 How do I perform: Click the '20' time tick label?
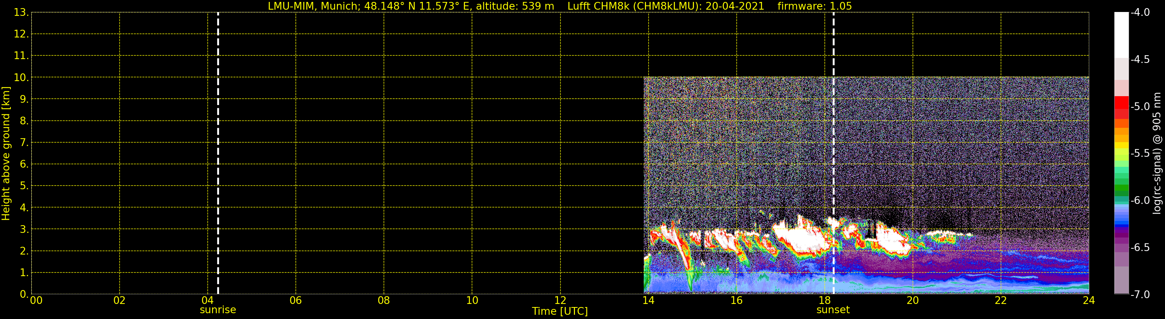pos(913,300)
